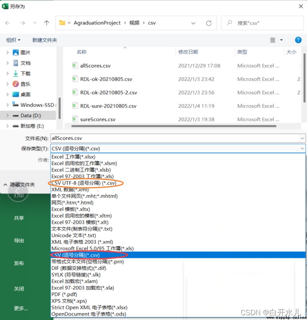This screenshot has height=320, width=307.
Task: Expand the 图片 tree node chevron
Action: point(8,52)
